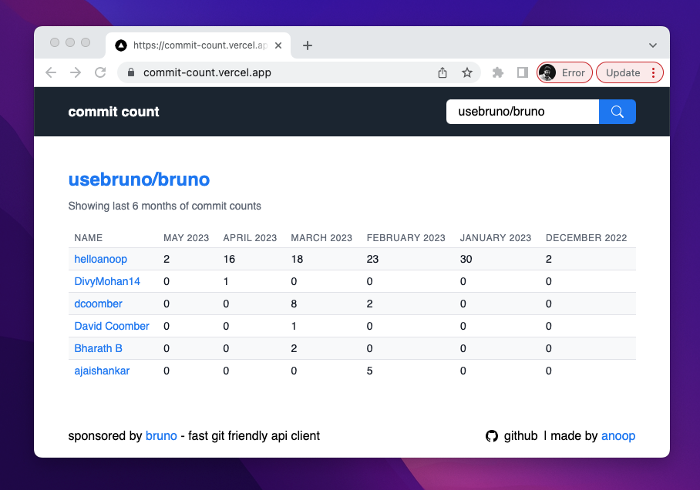The image size is (700, 490).
Task: Open ajaishankar contributor link
Action: [102, 371]
